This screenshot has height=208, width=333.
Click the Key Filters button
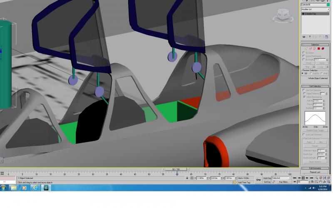tap(283, 182)
